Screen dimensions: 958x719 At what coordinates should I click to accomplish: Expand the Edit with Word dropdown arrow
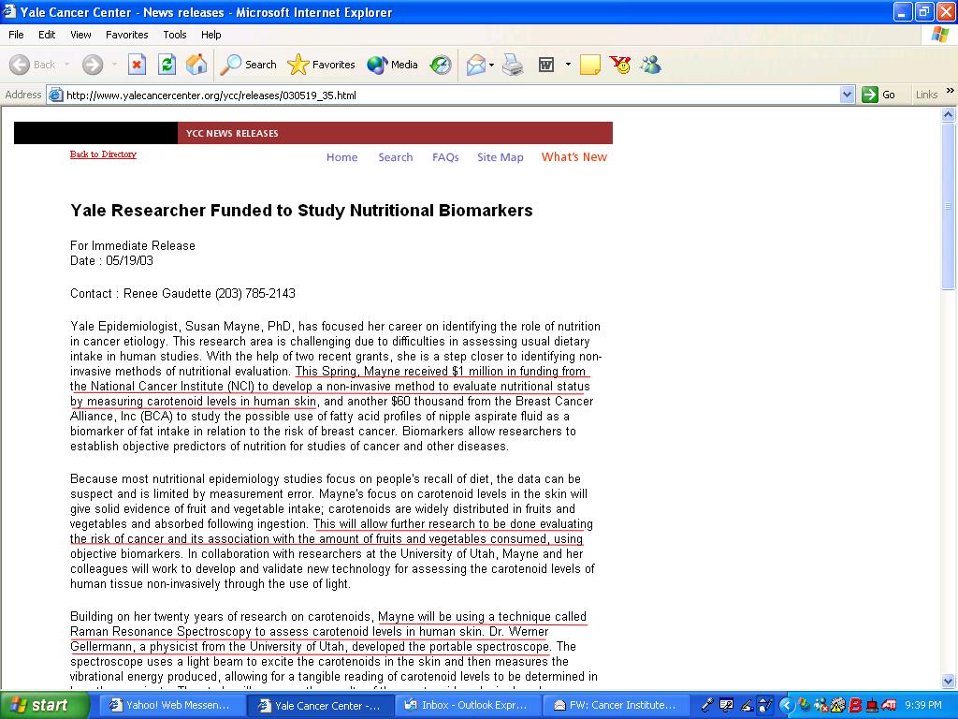(x=568, y=65)
